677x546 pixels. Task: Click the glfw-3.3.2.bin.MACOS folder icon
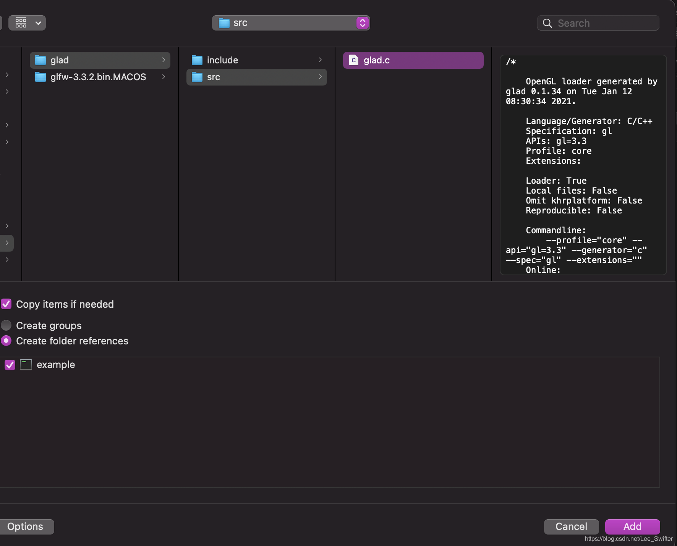point(40,77)
